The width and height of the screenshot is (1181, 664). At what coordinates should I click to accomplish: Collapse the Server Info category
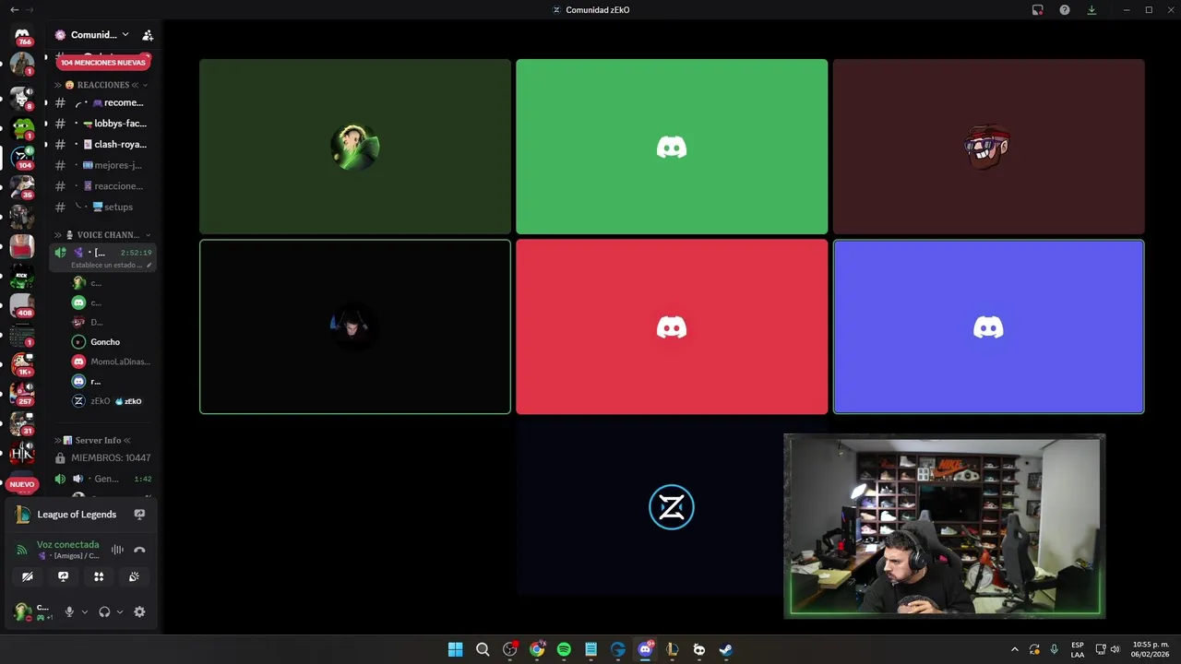92,440
